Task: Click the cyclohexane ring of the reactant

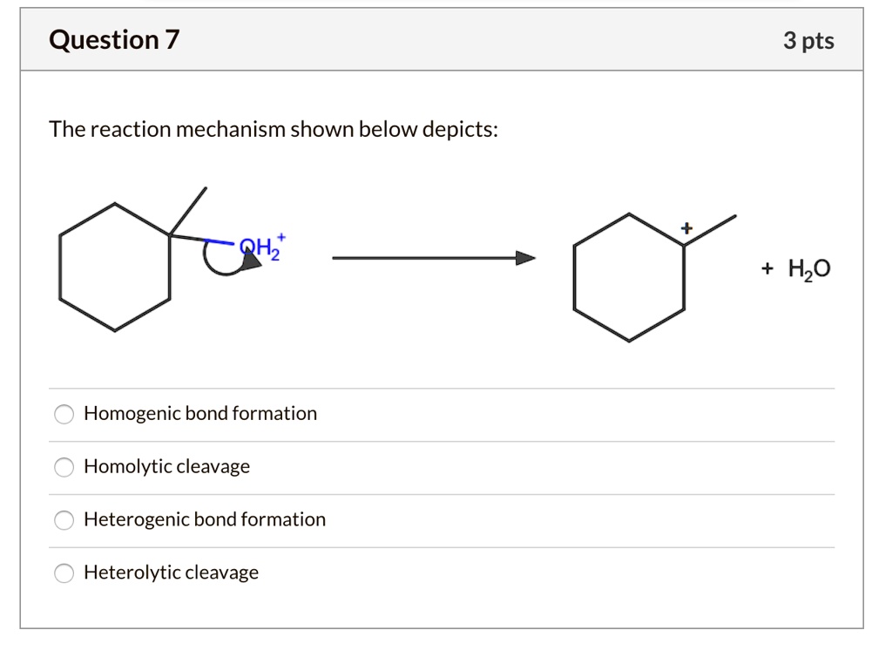Action: click(x=113, y=266)
